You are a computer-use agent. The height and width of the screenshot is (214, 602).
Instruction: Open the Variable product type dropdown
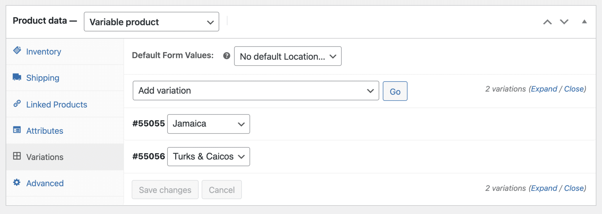(151, 22)
